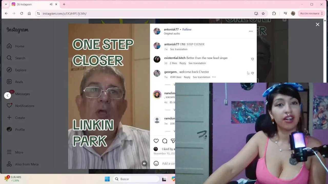Mute the Instagram tab audio
This screenshot has width=328, height=184.
[51, 4]
